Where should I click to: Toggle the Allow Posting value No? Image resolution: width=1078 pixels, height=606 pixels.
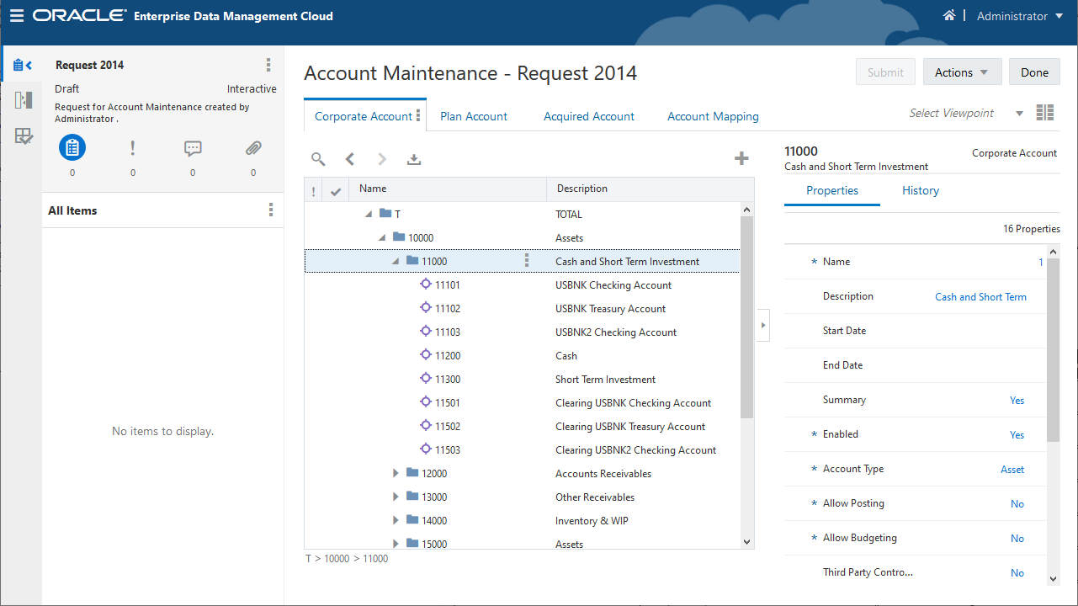1017,504
